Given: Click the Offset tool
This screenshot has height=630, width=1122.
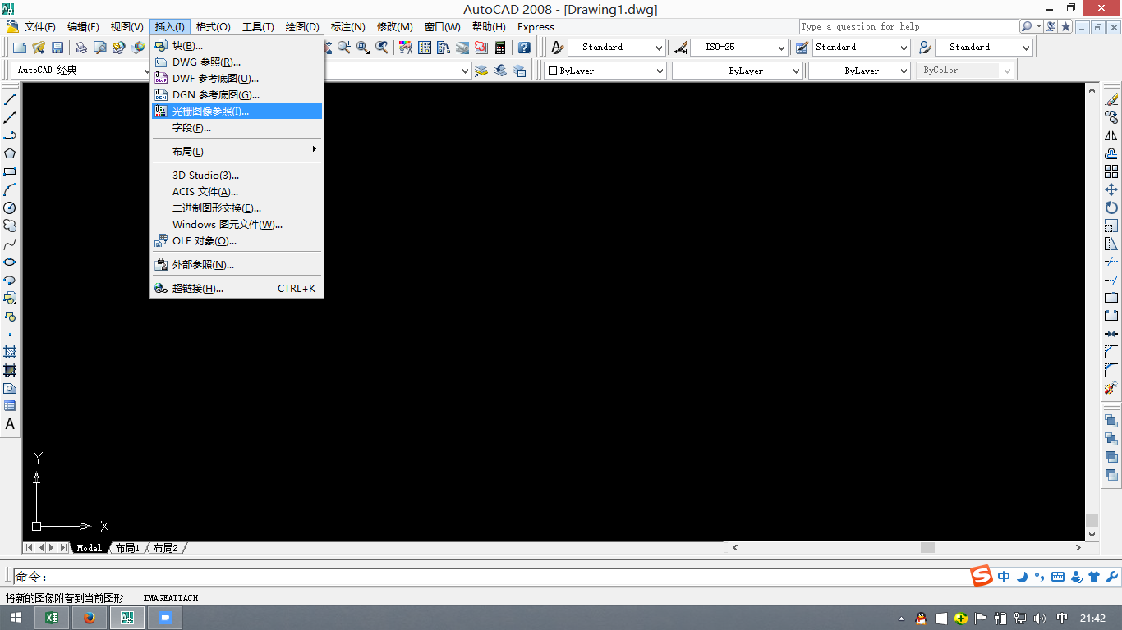Looking at the screenshot, I should 1111,153.
